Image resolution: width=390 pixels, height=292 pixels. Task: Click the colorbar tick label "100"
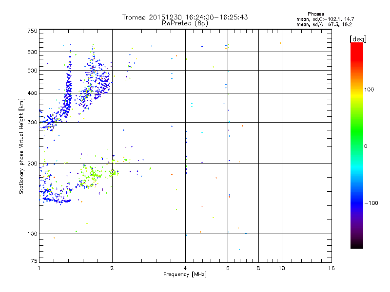pyautogui.click(x=369, y=90)
